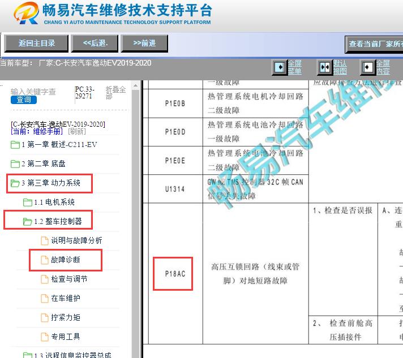Click 折叠全部 to collapse tree
The width and height of the screenshot is (403, 358).
tap(115, 93)
